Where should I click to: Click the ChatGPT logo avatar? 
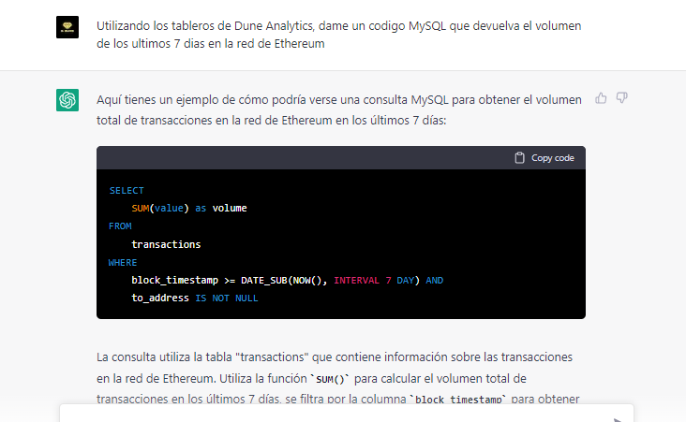[x=67, y=100]
